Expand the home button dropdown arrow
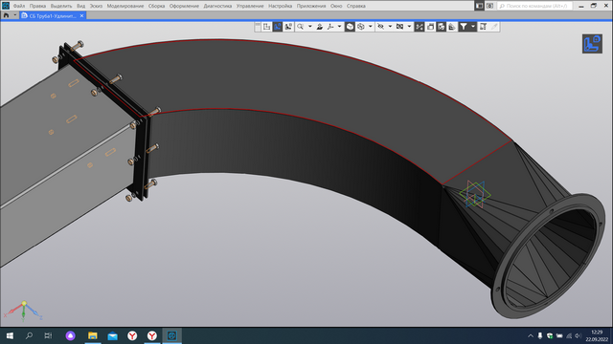Screen dimensions: 613x344 (x=15, y=16)
